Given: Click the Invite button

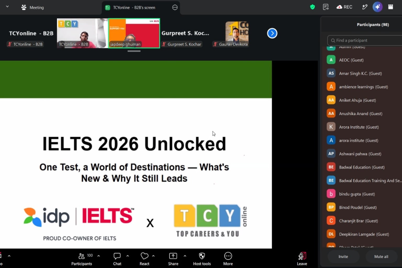Looking at the screenshot, I should 343,256.
